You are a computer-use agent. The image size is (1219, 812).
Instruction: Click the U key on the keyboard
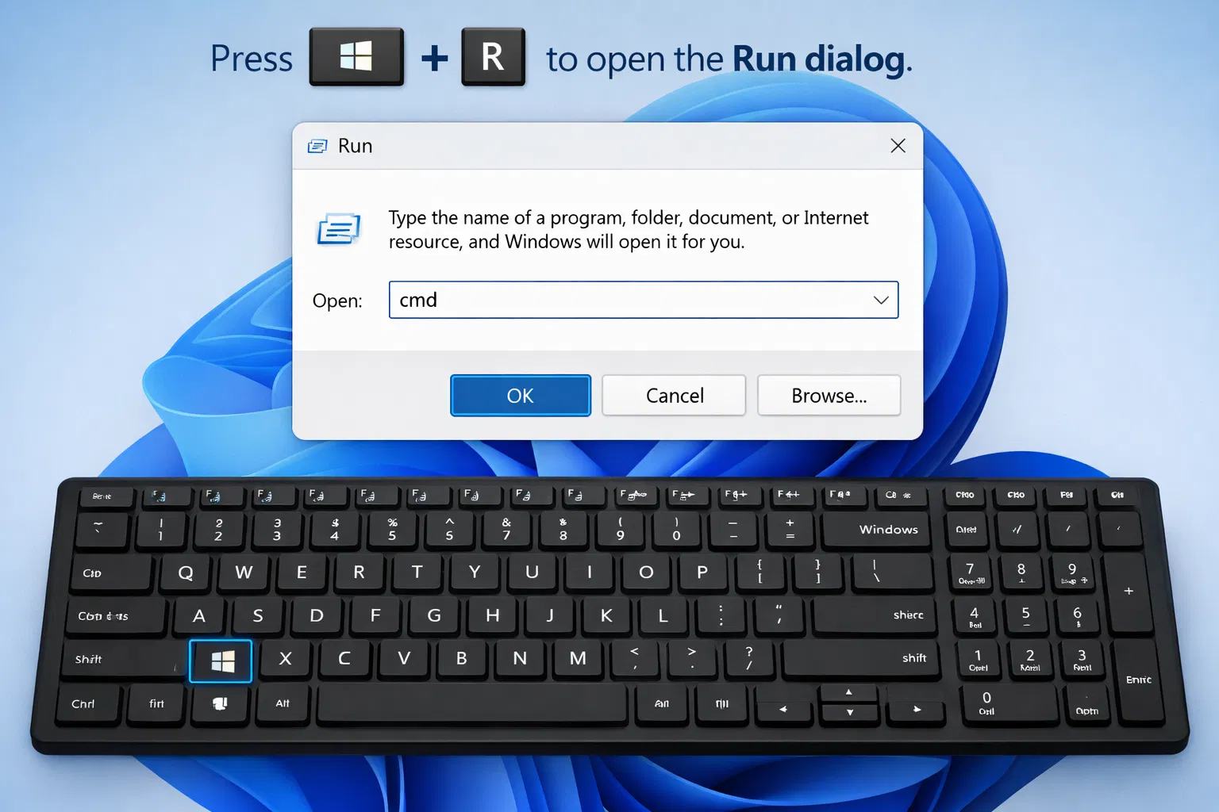pyautogui.click(x=532, y=573)
